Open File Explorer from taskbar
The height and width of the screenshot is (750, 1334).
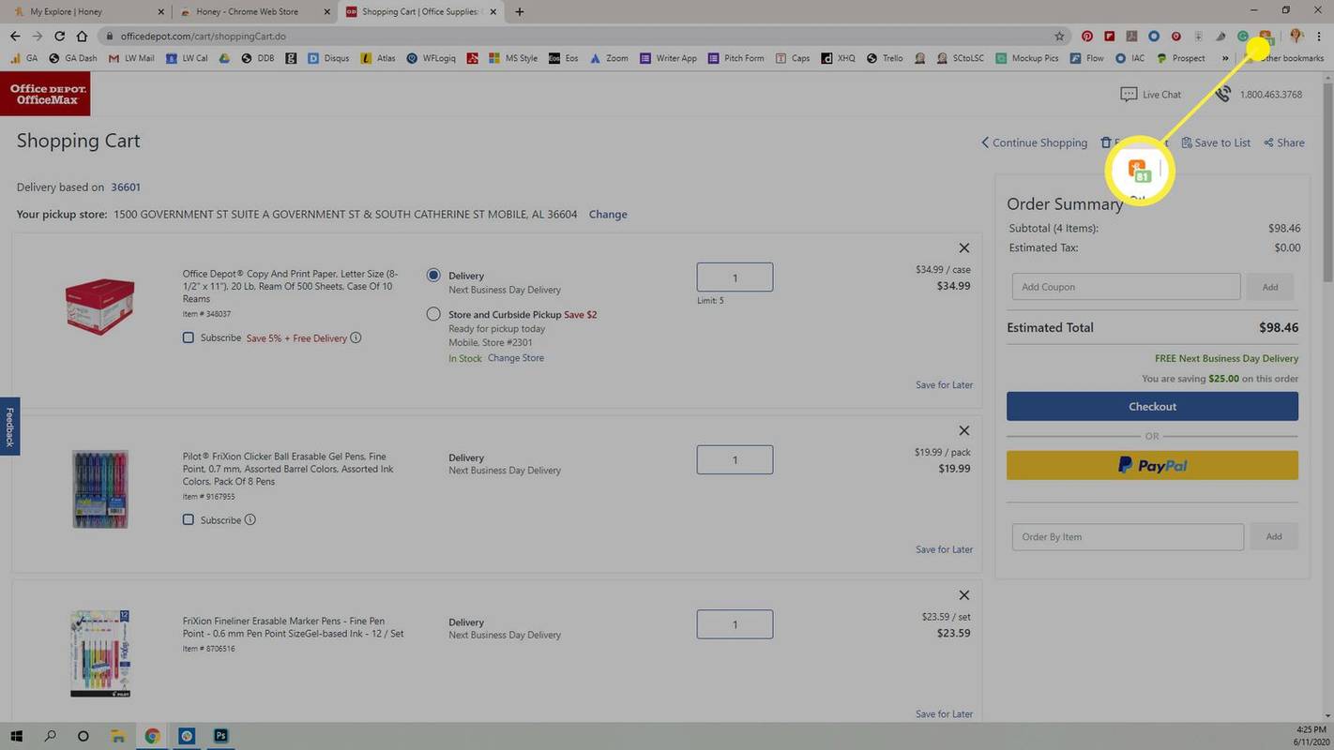pos(118,736)
